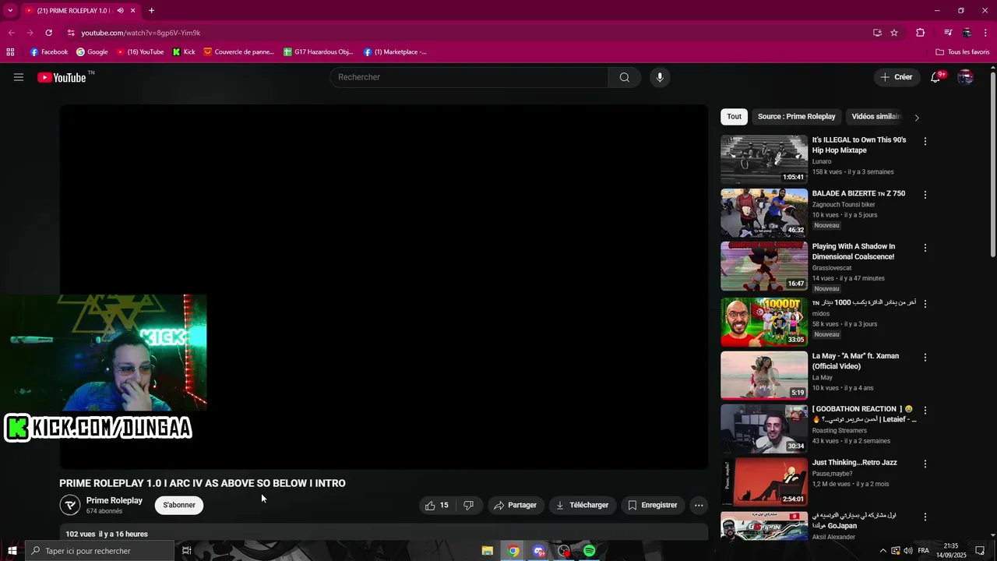This screenshot has width=997, height=561.
Task: Switch to the PRIME ROLEPLAY 1.0 tab
Action: tap(74, 11)
